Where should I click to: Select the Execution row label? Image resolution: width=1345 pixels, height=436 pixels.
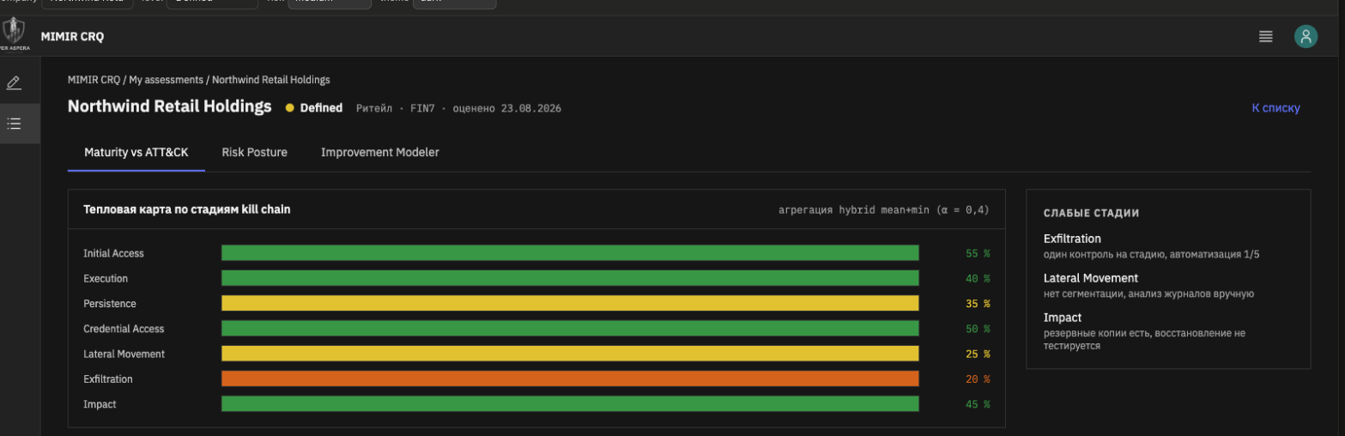[106, 278]
